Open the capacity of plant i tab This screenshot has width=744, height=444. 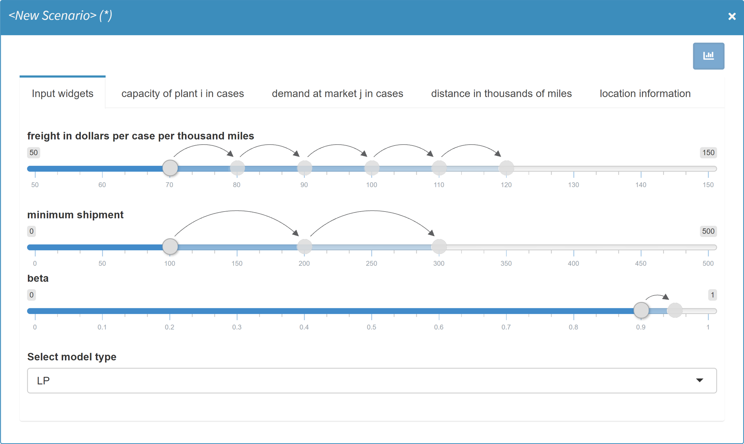[182, 93]
